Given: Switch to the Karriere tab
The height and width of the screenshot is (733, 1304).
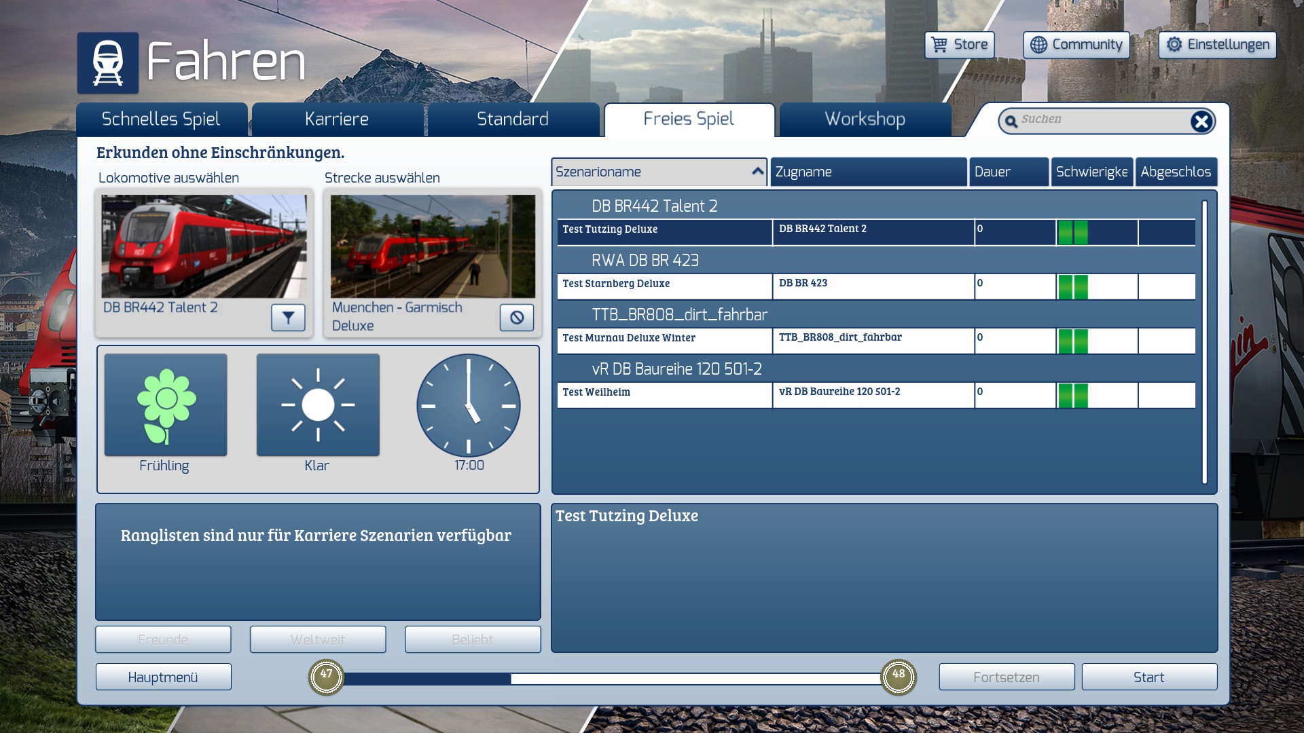Looking at the screenshot, I should 337,119.
